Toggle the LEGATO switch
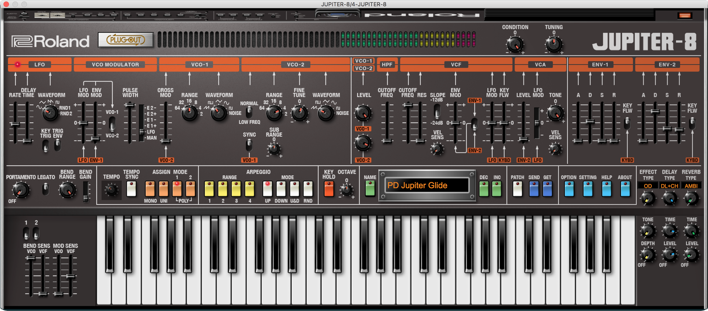The width and height of the screenshot is (708, 311). tap(46, 189)
